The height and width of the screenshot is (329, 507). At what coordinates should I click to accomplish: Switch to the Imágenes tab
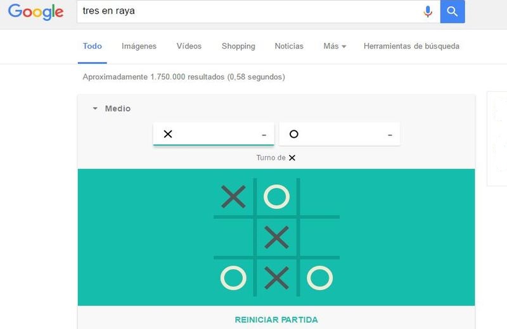click(x=139, y=46)
